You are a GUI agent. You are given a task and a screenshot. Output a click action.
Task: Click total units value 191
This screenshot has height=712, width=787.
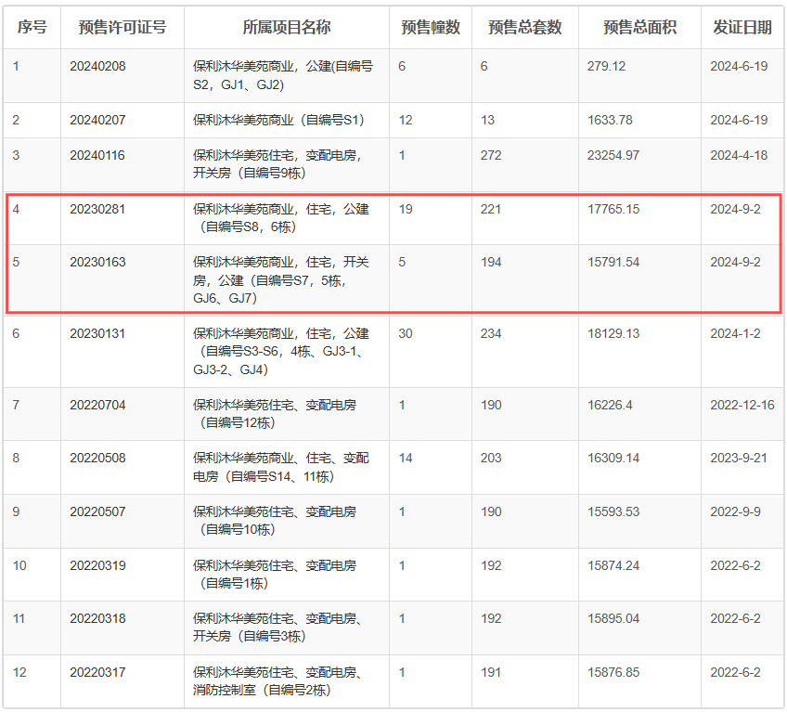491,672
